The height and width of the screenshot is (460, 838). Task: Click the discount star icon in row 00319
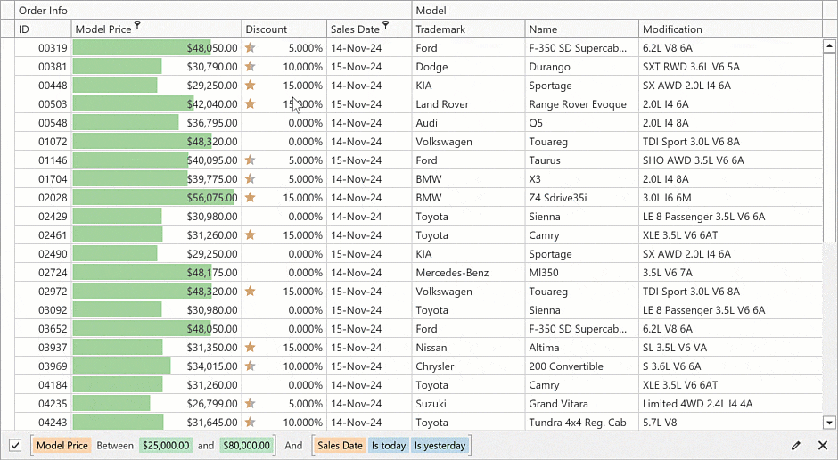(251, 47)
